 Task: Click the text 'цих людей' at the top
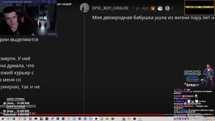[64, 4]
